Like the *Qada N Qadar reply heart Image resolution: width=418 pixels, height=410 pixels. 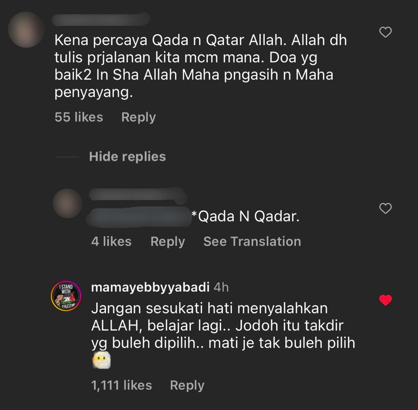pyautogui.click(x=385, y=209)
